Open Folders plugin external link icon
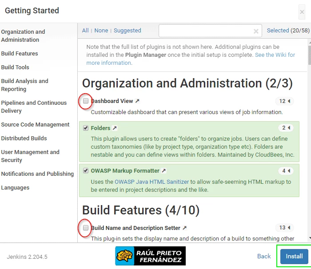 click(115, 128)
